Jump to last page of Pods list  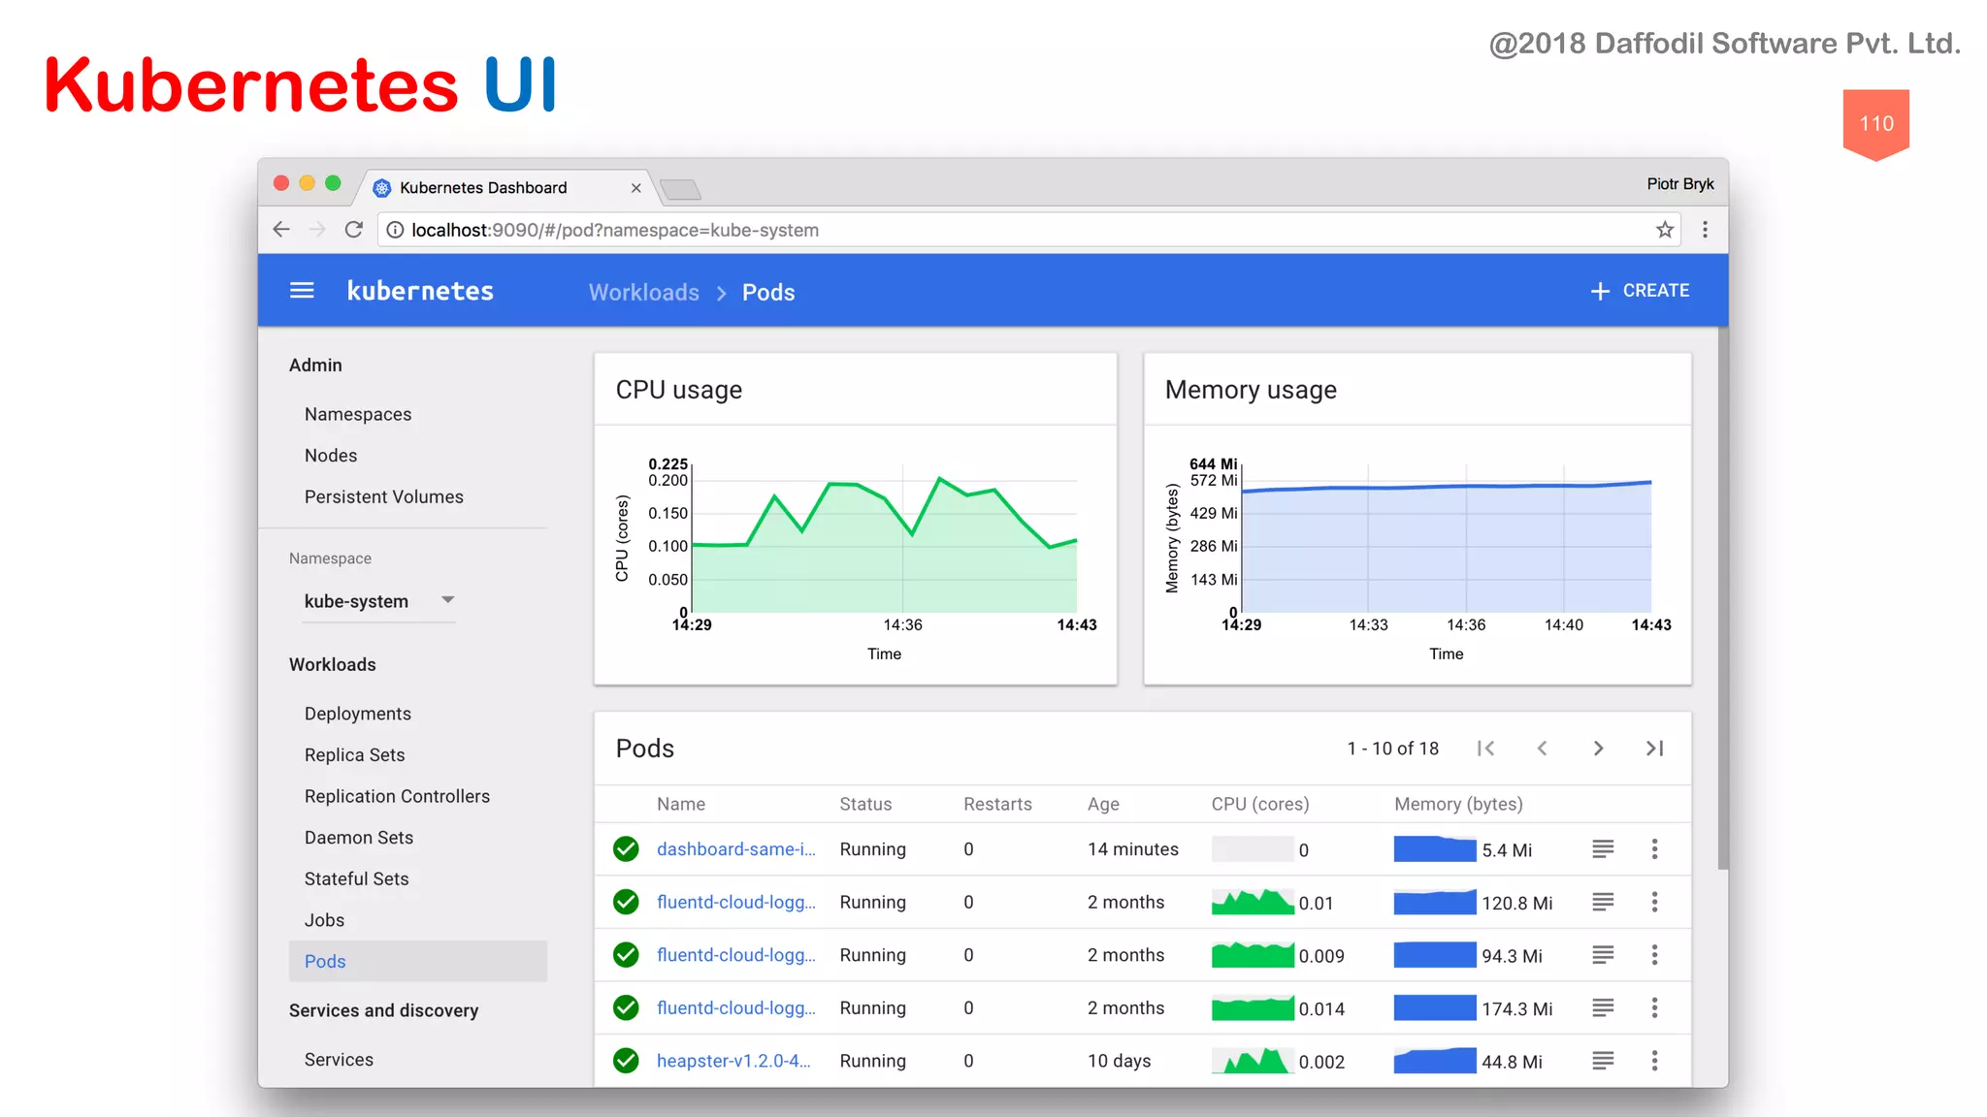click(1655, 749)
